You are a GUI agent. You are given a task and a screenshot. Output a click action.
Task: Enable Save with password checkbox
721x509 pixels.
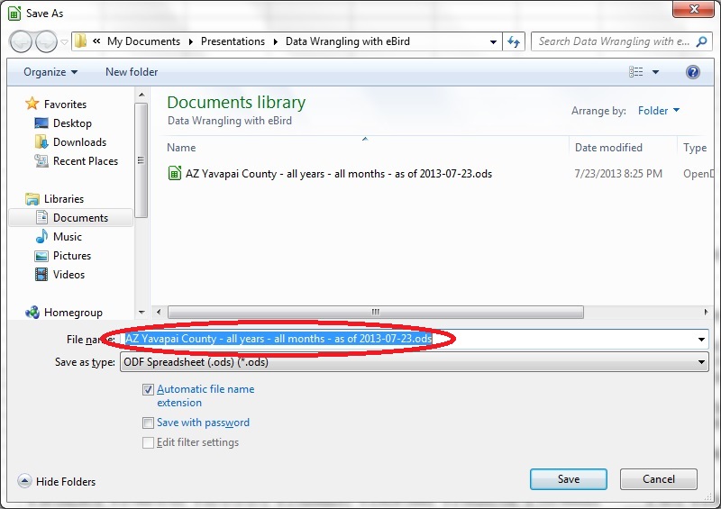click(148, 423)
